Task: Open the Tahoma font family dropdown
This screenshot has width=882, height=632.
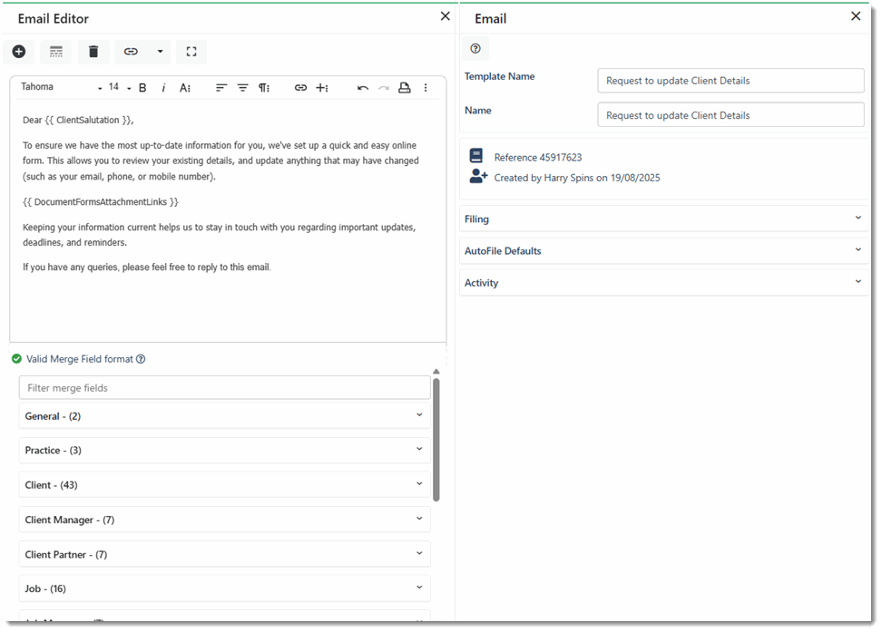Action: (62, 87)
